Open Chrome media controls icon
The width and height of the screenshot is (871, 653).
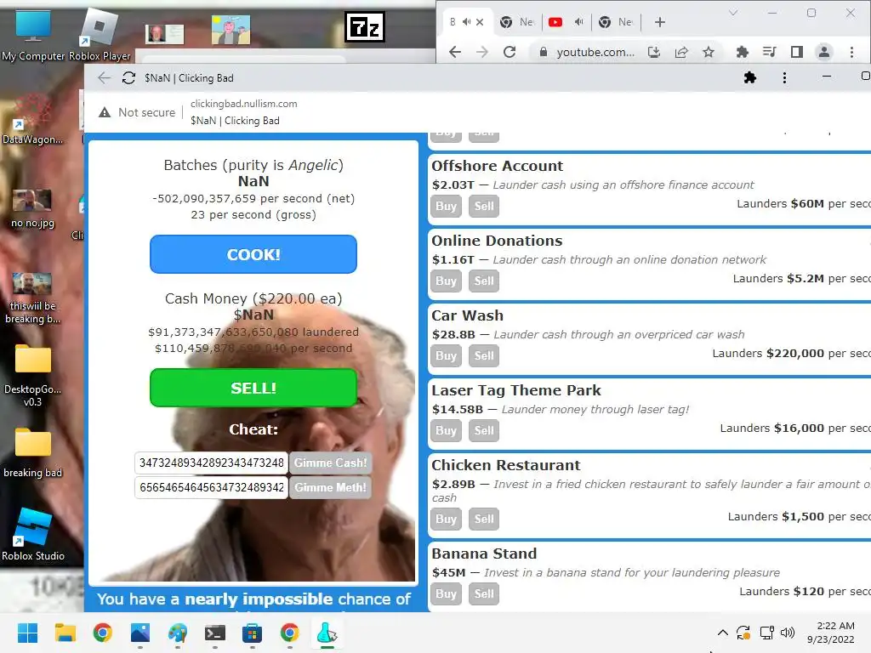769,52
